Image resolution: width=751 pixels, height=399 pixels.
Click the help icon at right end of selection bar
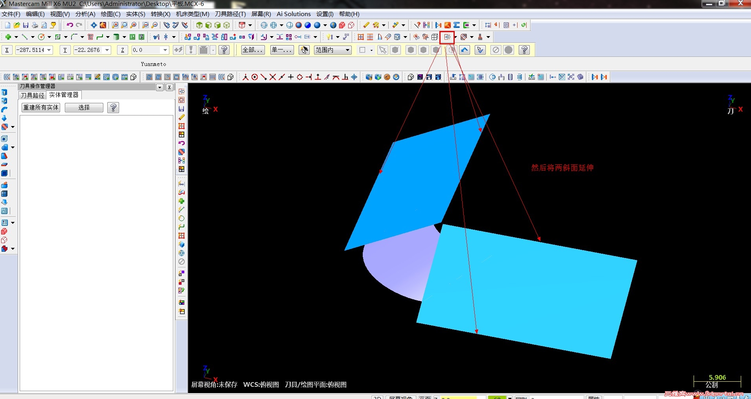coord(524,50)
